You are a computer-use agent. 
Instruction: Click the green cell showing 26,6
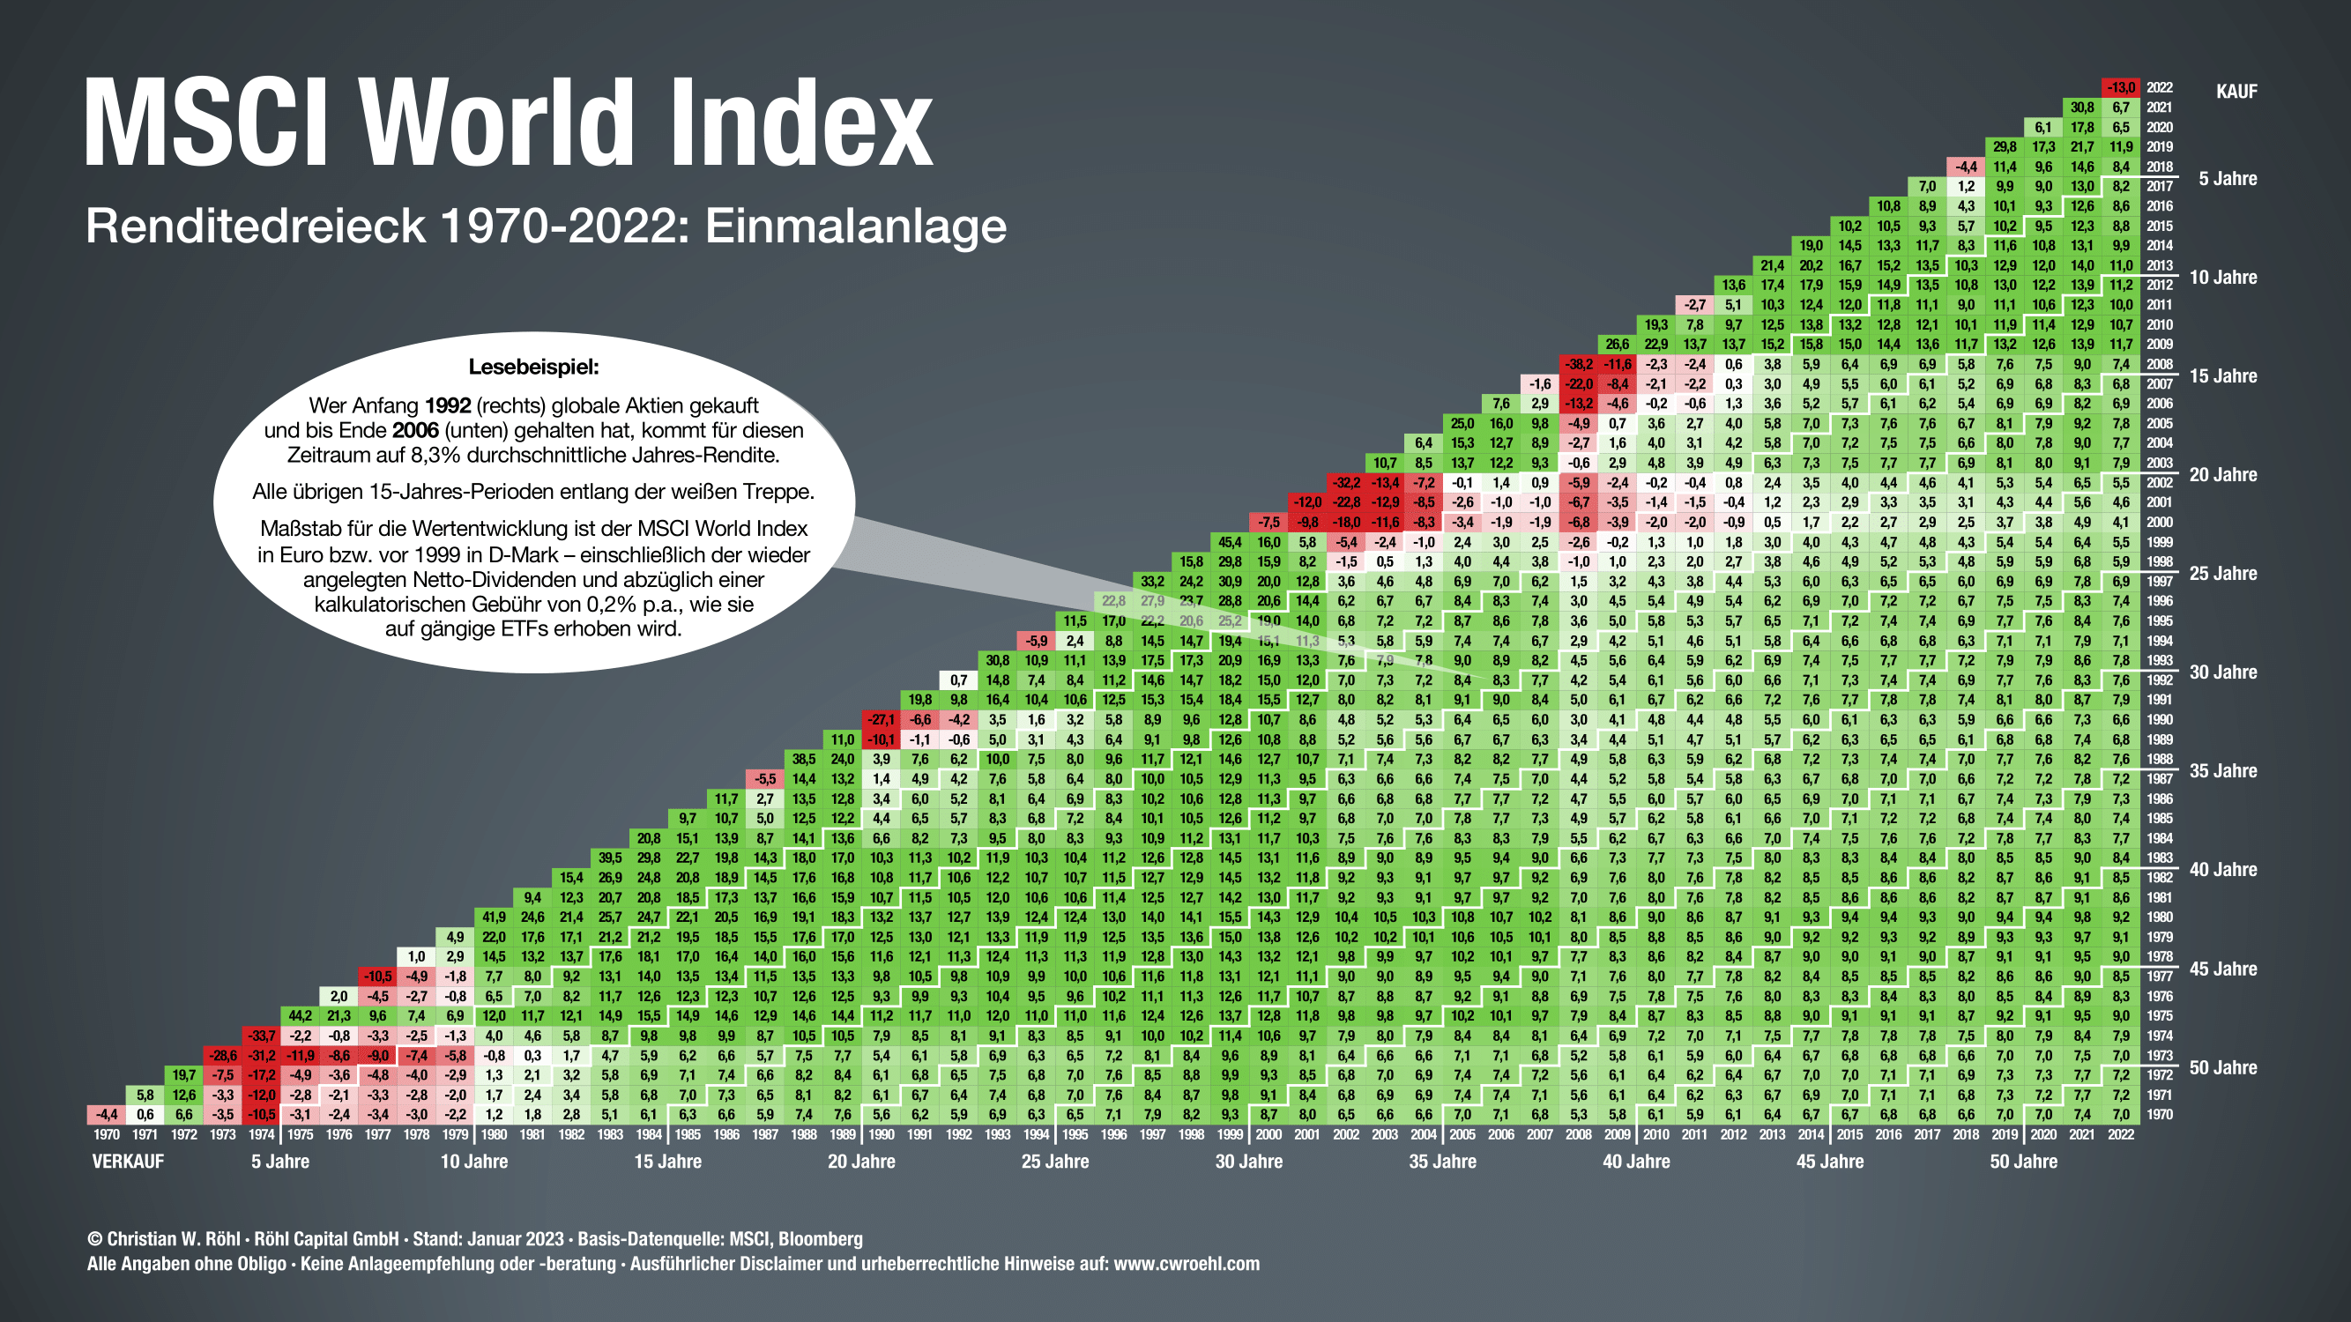pos(1618,344)
